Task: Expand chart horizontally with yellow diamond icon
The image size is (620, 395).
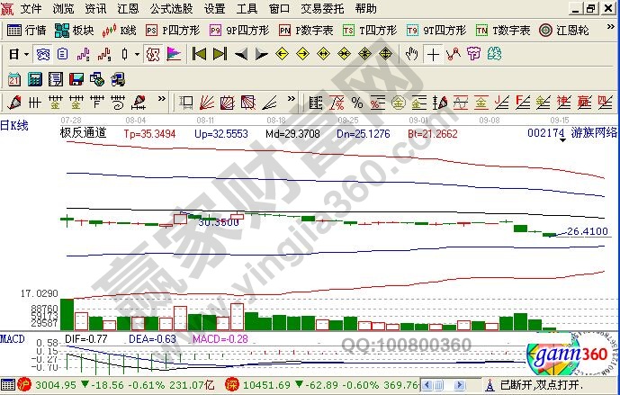Action: (x=323, y=54)
